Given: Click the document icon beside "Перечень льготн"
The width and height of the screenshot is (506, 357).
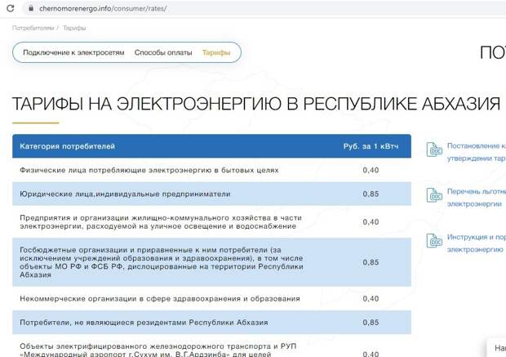Looking at the screenshot, I should tap(434, 196).
